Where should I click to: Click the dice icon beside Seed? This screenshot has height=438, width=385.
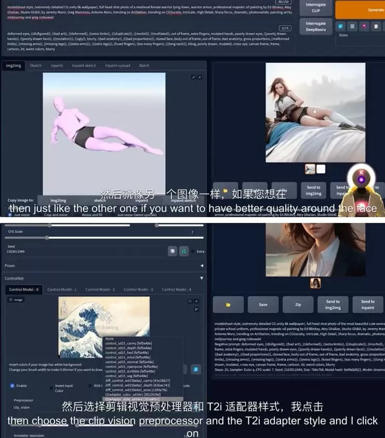click(172, 251)
